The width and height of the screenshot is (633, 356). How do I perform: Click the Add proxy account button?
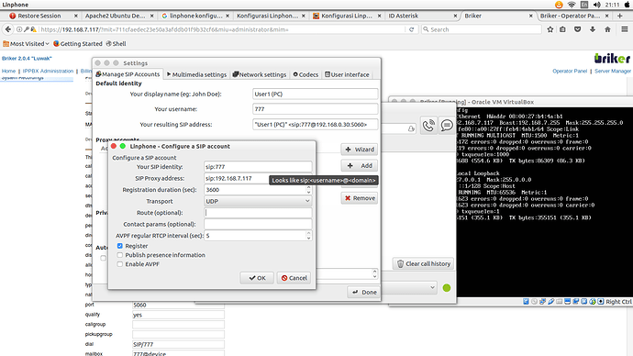(x=360, y=165)
